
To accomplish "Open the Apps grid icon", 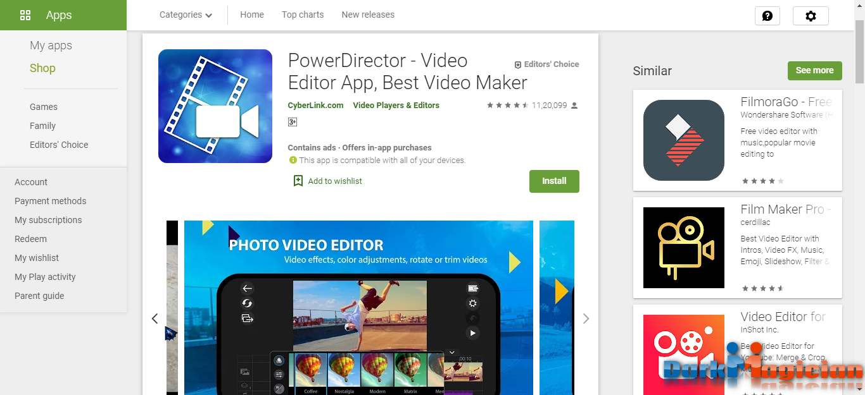I will [25, 15].
